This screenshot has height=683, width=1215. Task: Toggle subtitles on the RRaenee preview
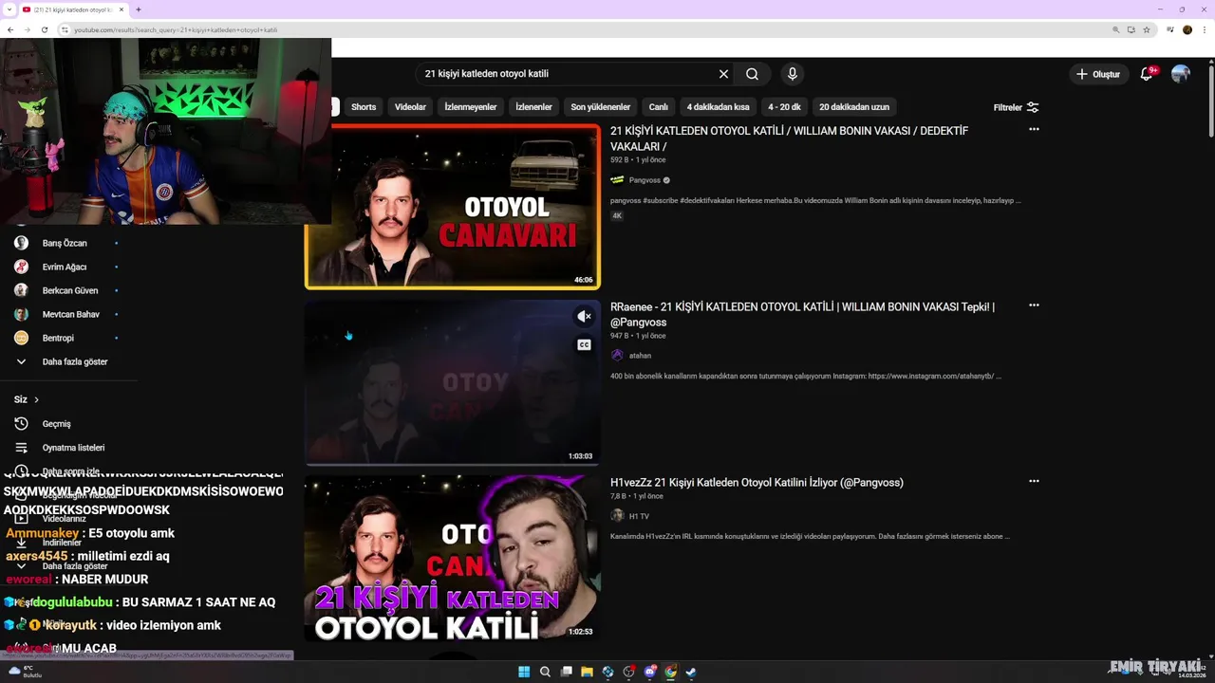point(584,345)
